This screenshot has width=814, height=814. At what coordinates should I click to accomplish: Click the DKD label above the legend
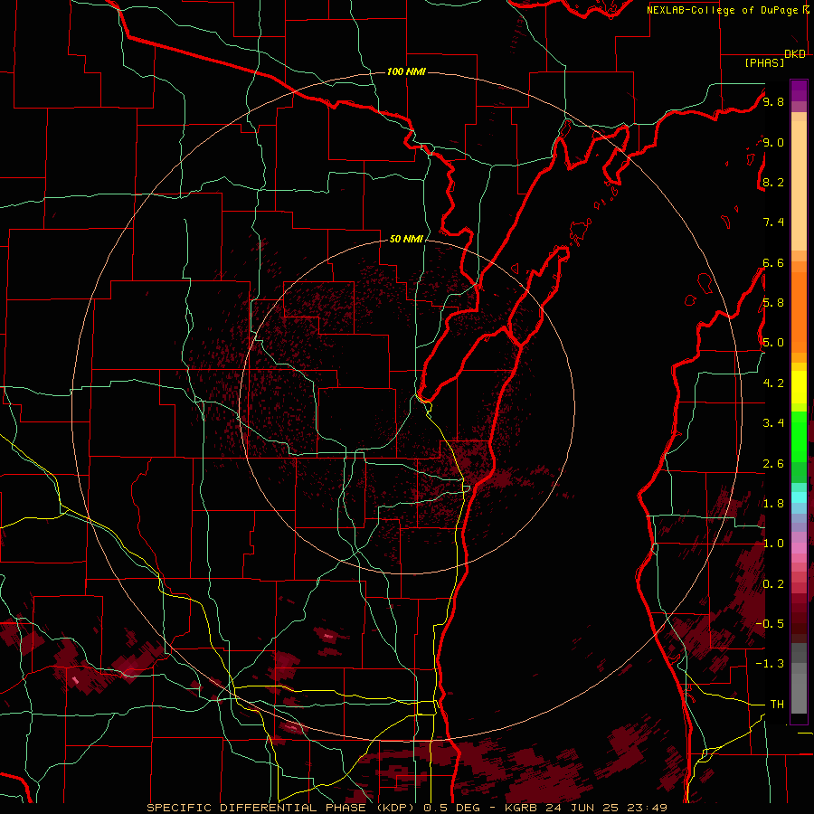tap(795, 54)
